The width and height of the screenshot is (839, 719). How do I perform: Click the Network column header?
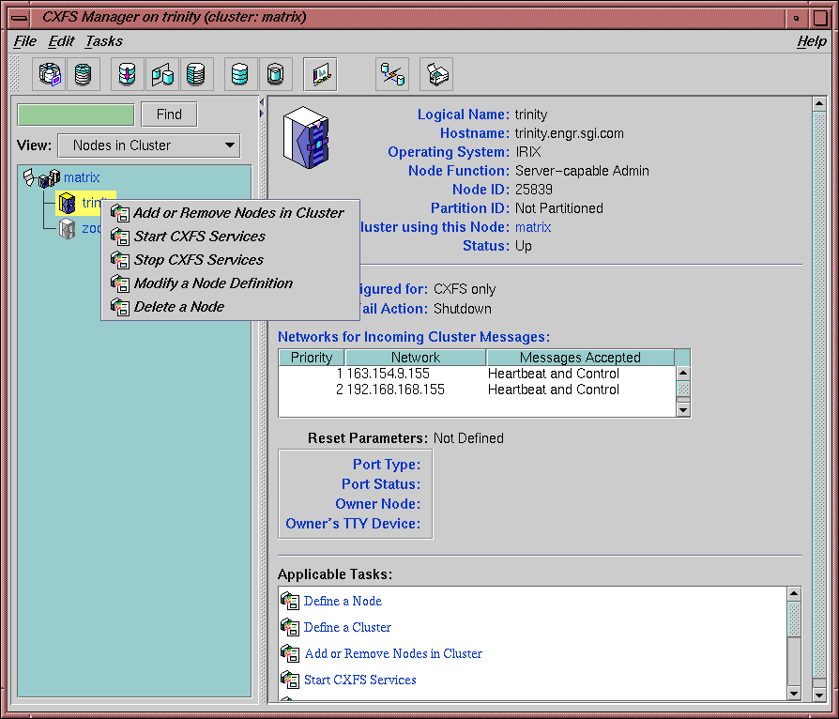pos(416,358)
